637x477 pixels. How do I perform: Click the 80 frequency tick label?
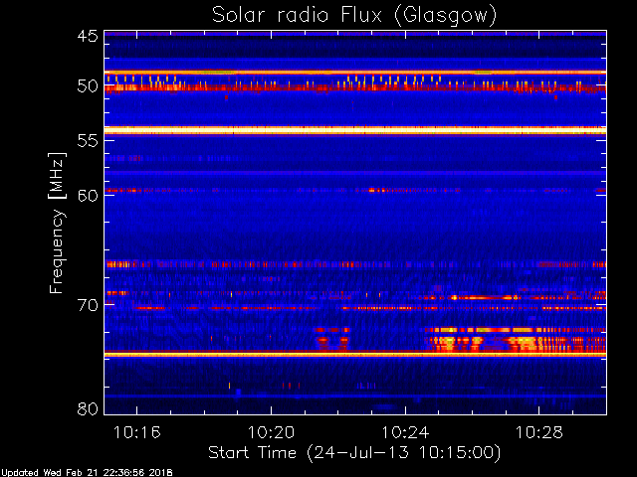pyautogui.click(x=88, y=408)
